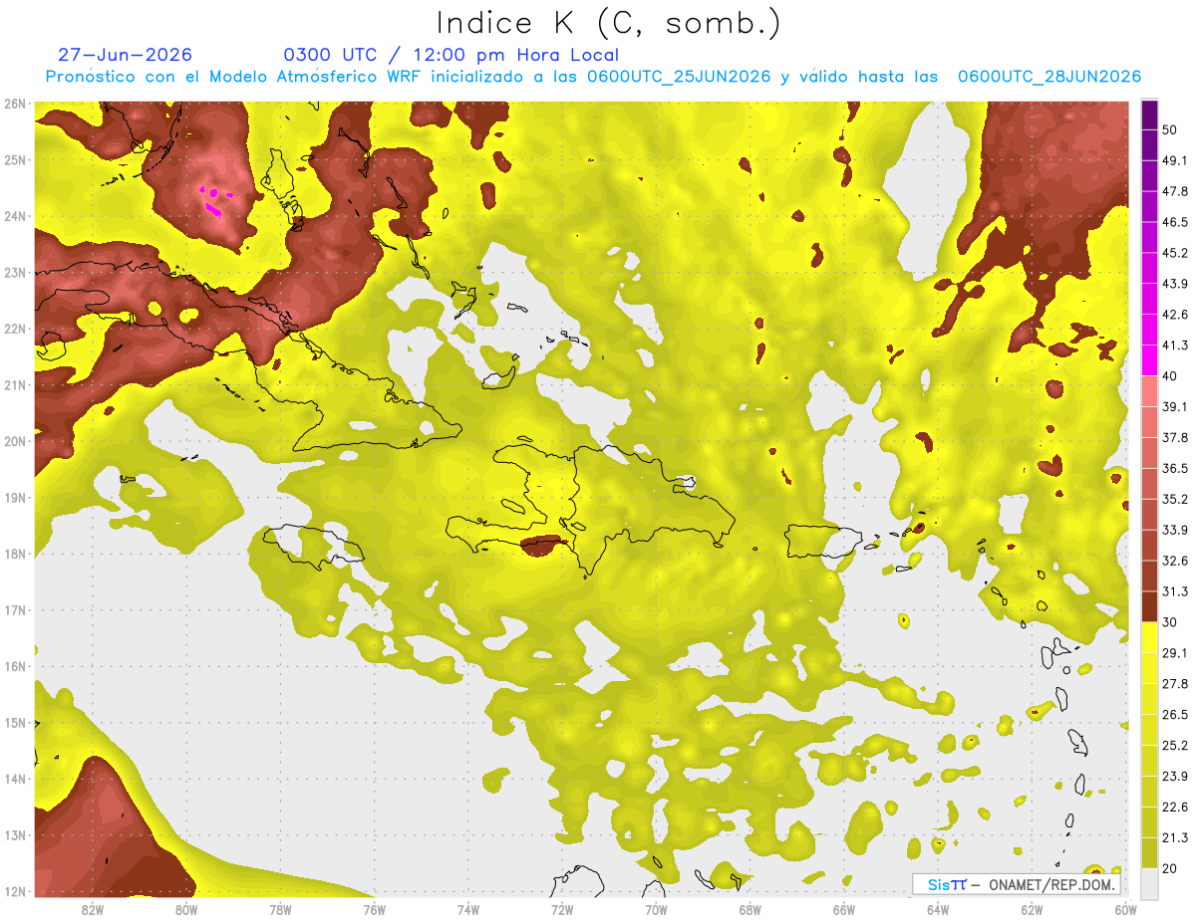The height and width of the screenshot is (923, 1196).
Task: Click the colorbar value "23.9"
Action: coord(1175,776)
